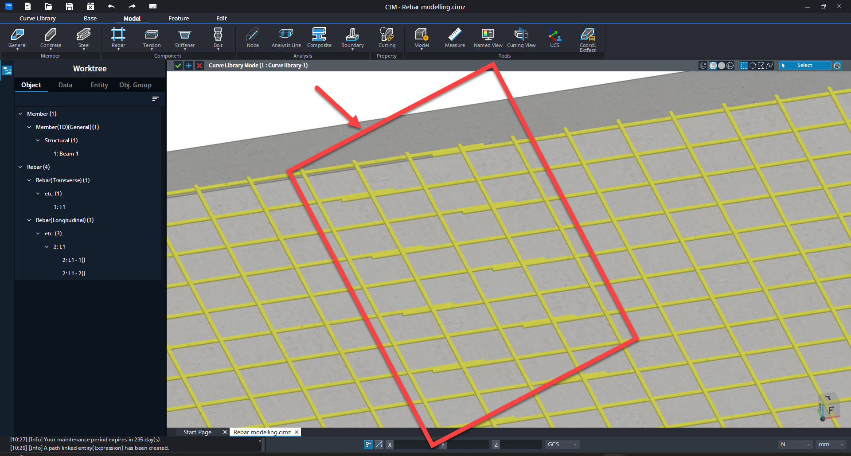Viewport: 851px width, 456px height.
Task: Toggle the Worktree panel sidebar icon
Action: point(7,70)
